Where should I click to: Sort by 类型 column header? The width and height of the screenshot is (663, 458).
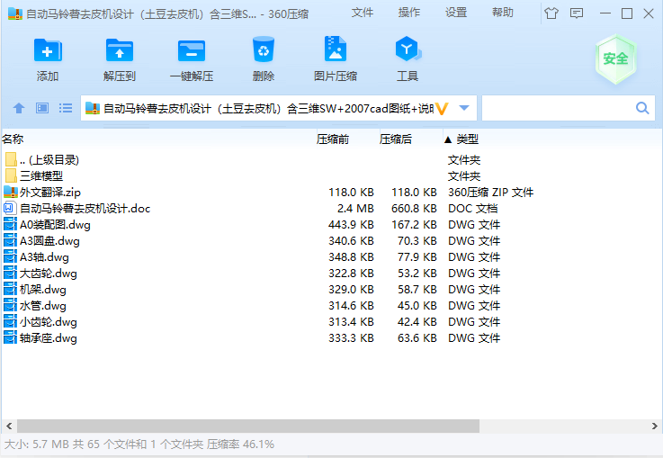467,139
